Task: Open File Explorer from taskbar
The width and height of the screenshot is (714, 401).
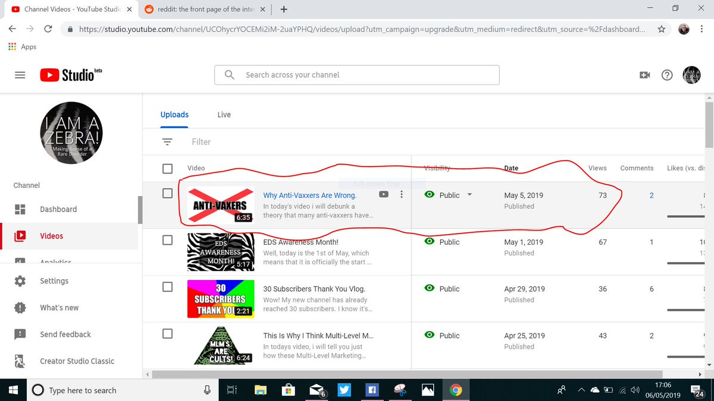Action: 260,390
